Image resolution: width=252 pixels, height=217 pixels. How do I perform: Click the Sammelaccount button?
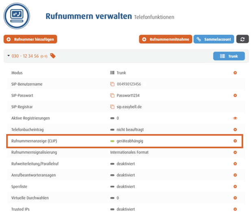[214, 39]
